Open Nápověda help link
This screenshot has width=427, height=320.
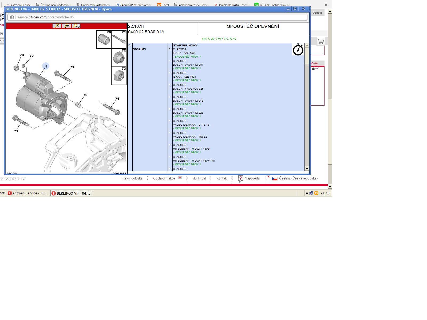pos(252,178)
